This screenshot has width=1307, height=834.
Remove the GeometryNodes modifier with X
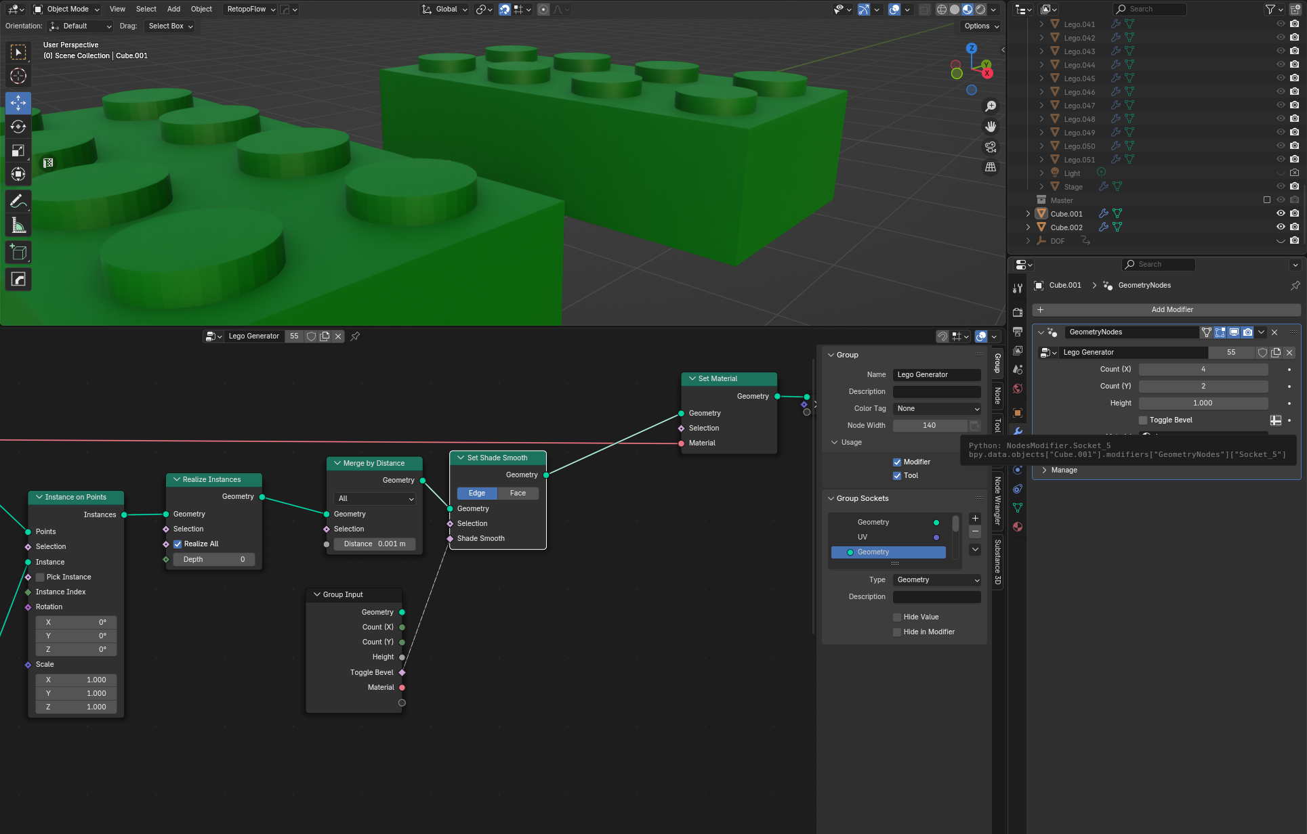(x=1274, y=332)
